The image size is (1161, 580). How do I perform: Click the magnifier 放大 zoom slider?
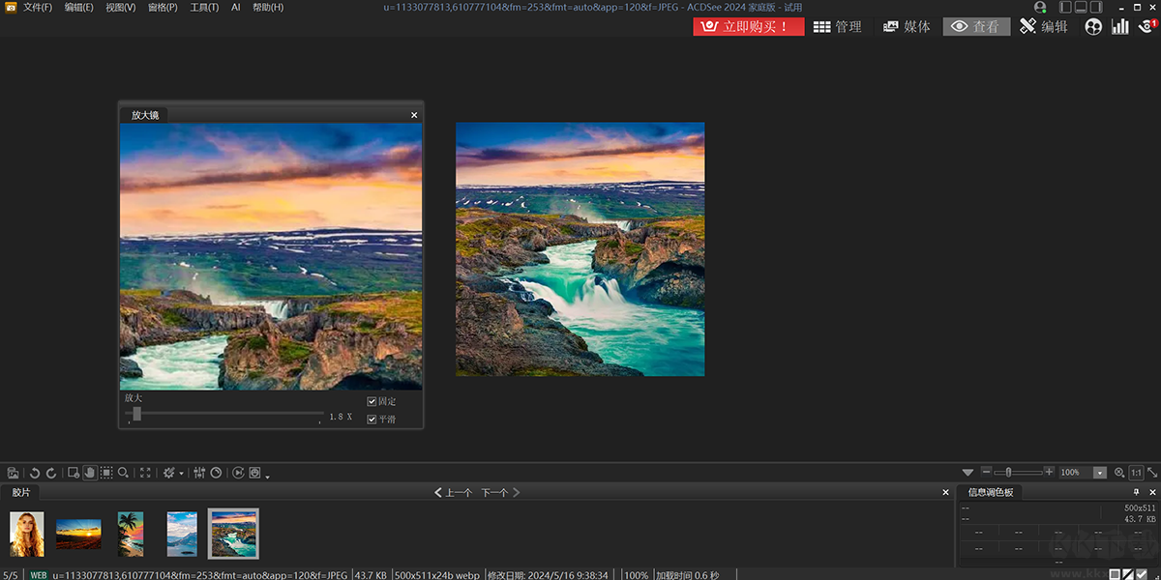(137, 414)
